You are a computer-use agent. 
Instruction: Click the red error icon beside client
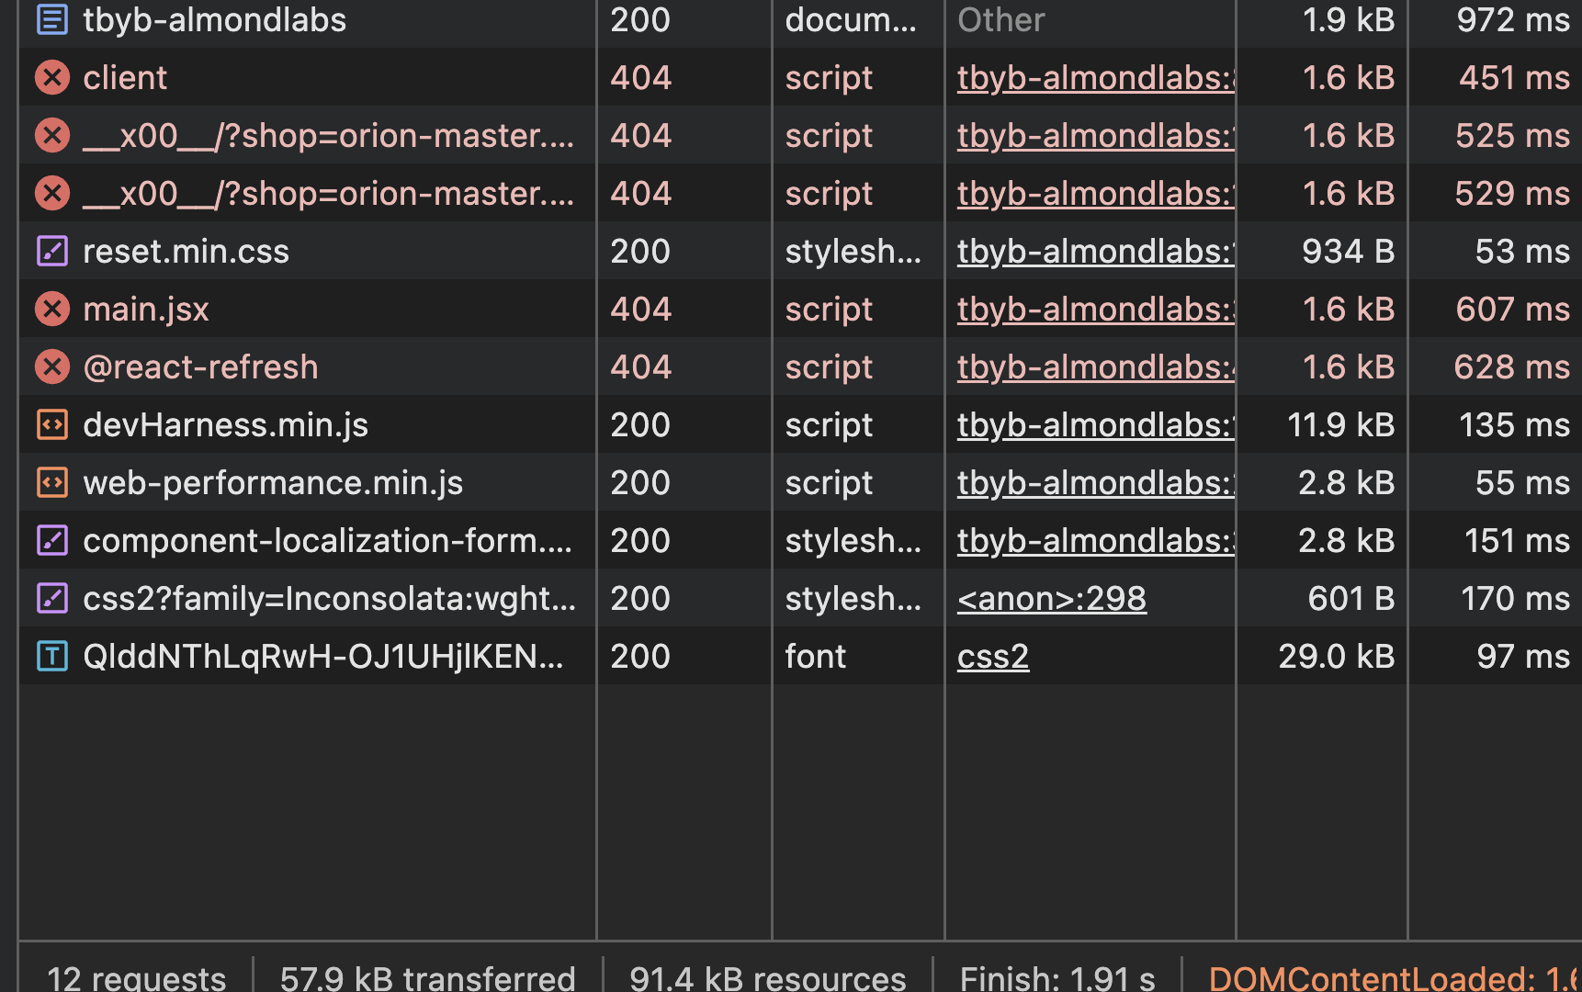(x=52, y=77)
